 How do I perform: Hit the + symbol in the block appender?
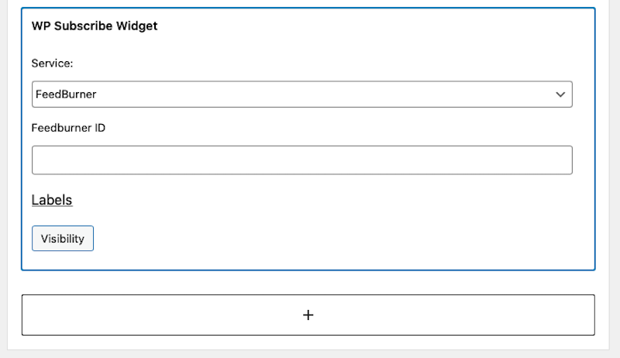[x=308, y=315]
